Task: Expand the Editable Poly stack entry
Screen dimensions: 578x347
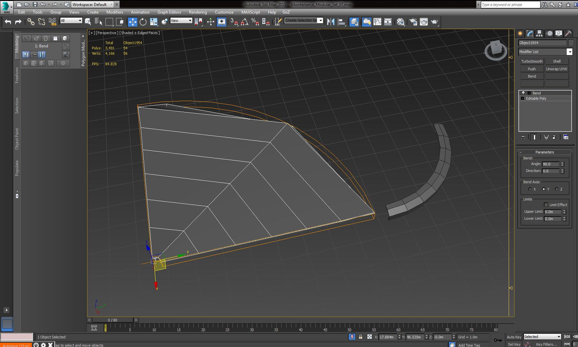Action: [x=523, y=98]
